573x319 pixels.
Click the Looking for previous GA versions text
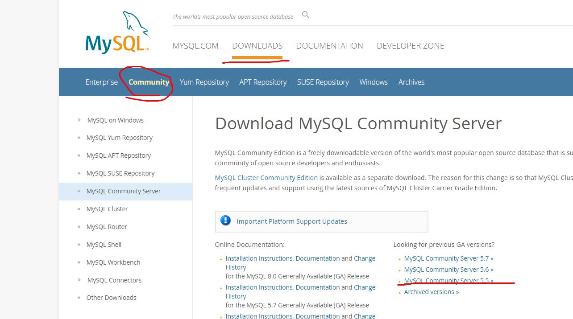444,245
